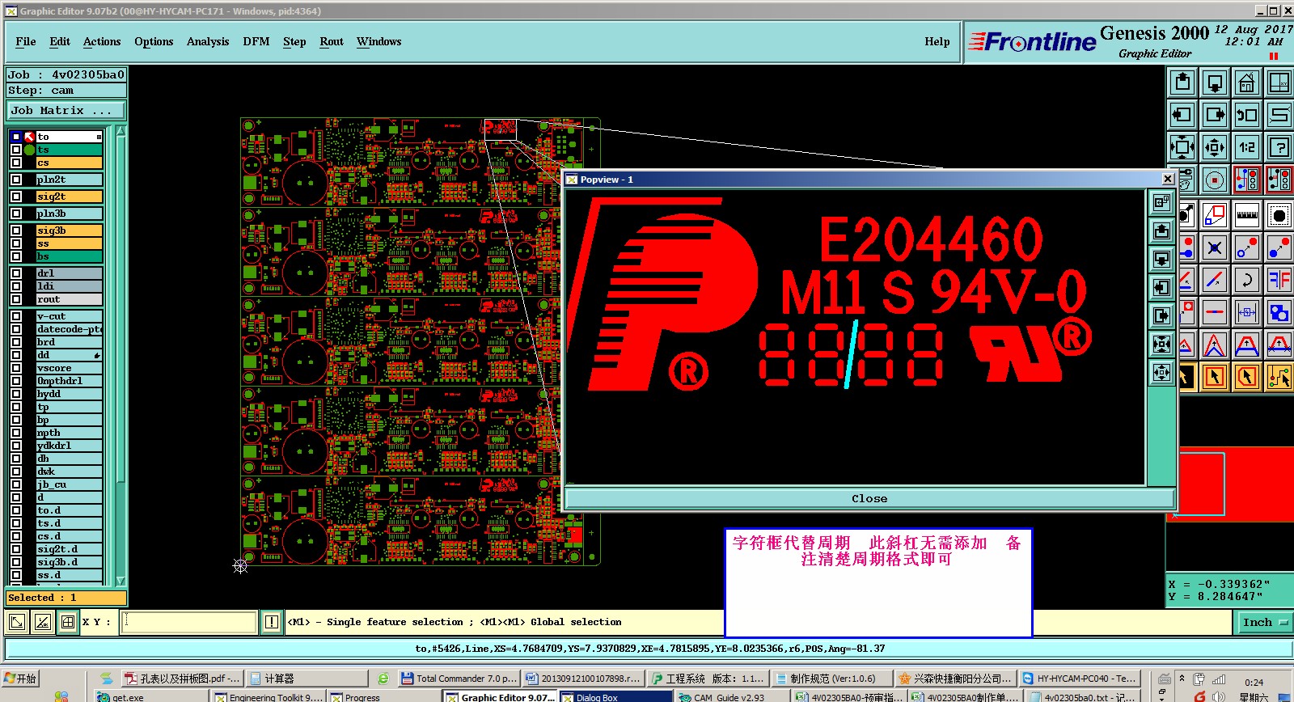Toggle the checkbox for layer pln2t
Viewport: 1294px width, 702px height.
pos(16,180)
